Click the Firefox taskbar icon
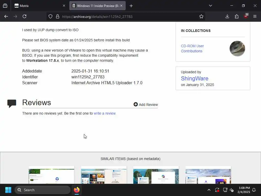 (x=76, y=190)
